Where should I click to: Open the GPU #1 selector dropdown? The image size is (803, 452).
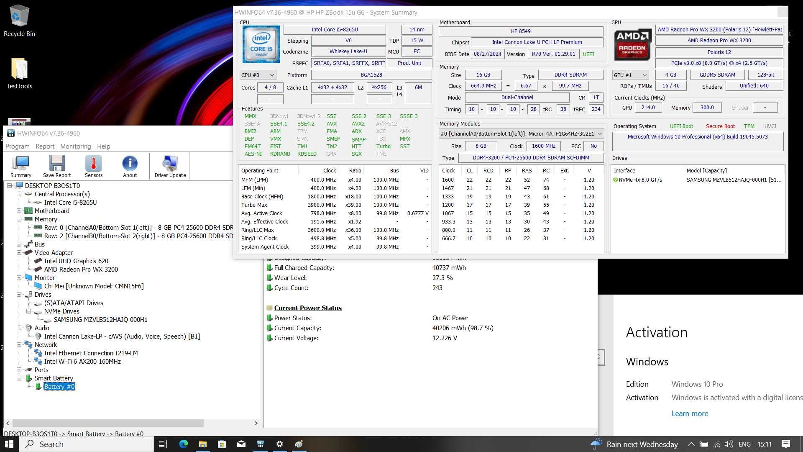(x=630, y=75)
